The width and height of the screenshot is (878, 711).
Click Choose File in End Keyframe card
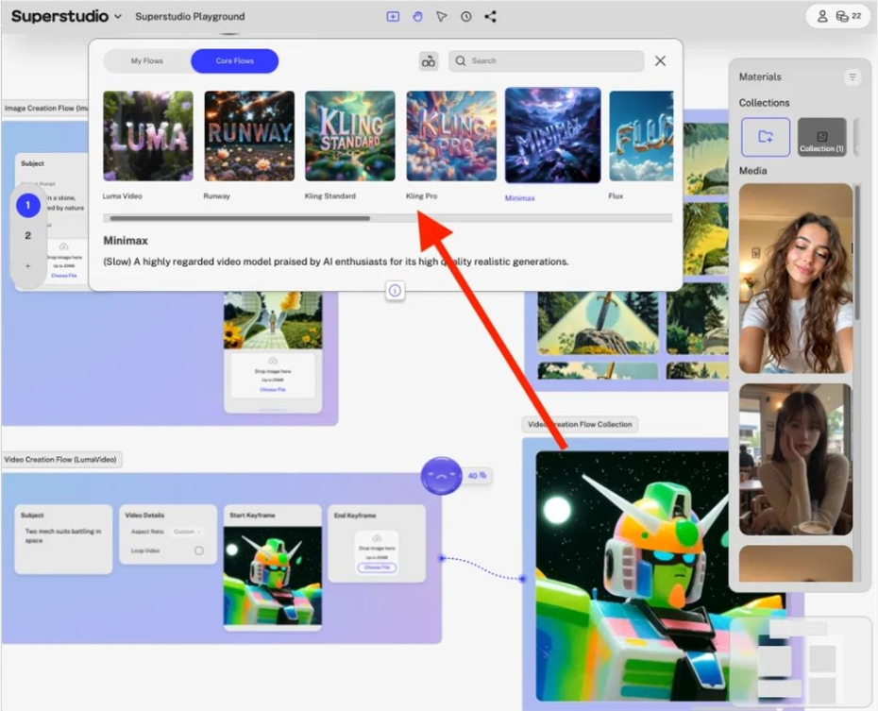pos(377,567)
